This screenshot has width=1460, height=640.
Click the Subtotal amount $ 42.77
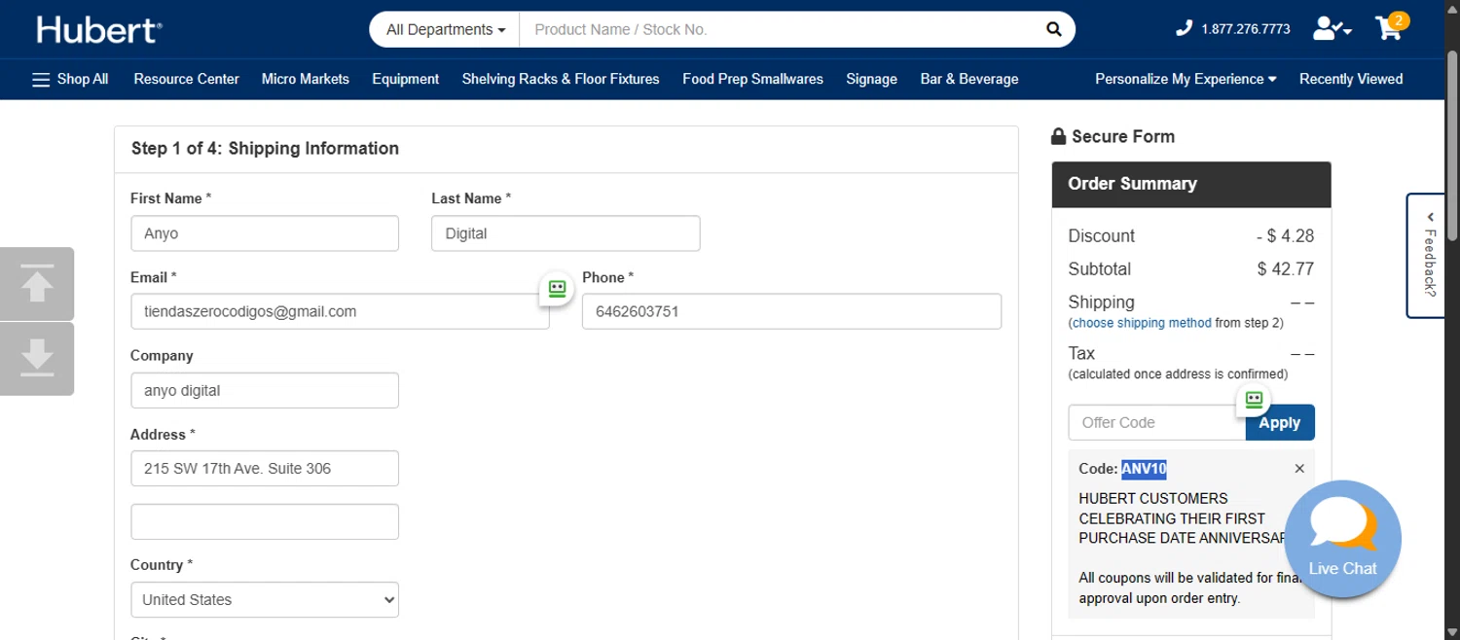(1286, 269)
